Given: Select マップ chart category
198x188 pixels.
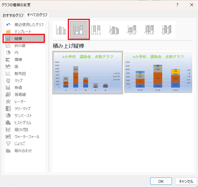Looking at the screenshot, I should point(25,80).
